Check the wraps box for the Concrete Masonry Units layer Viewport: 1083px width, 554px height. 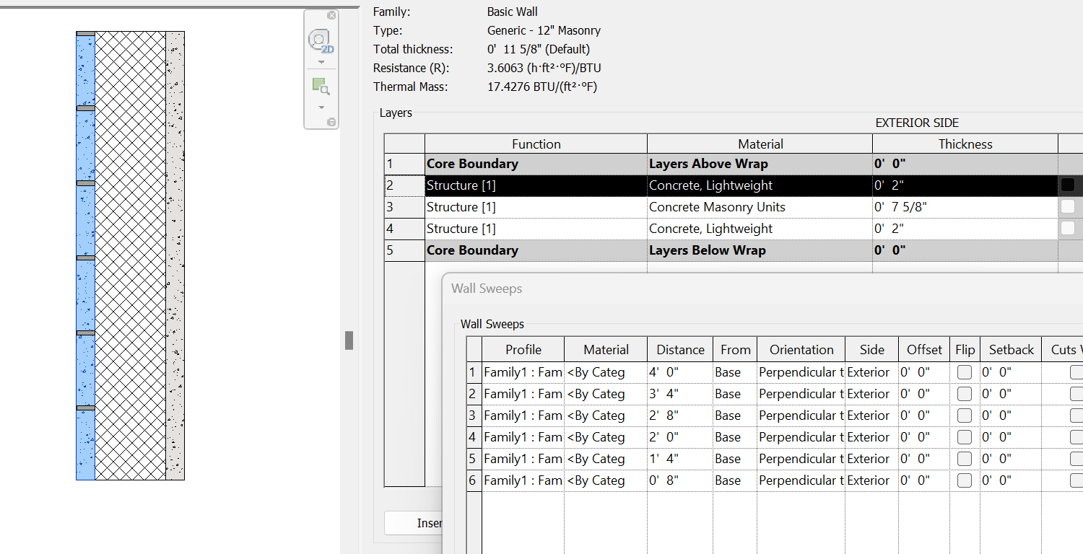click(x=1069, y=207)
